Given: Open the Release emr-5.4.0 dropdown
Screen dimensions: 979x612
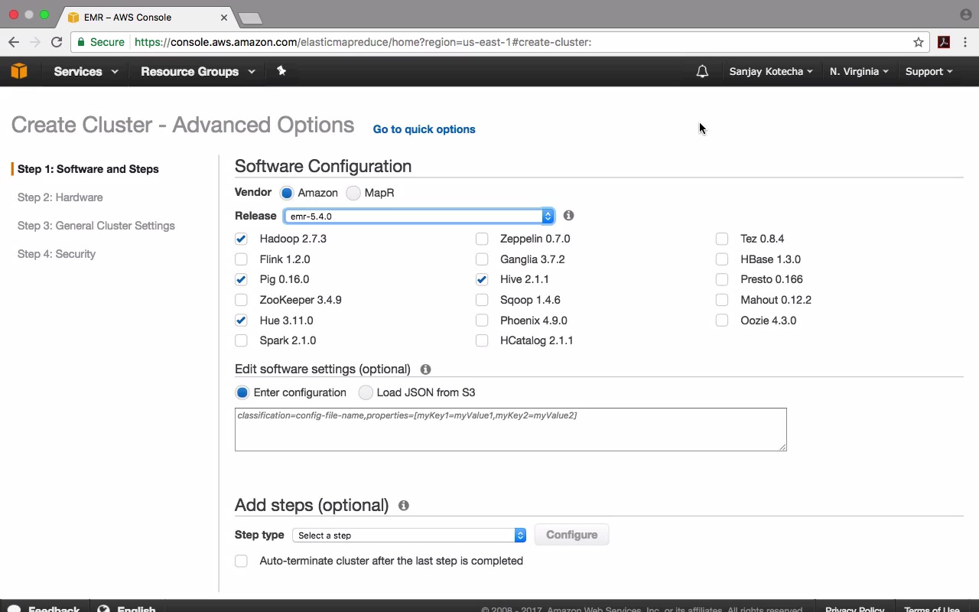Looking at the screenshot, I should [x=418, y=216].
